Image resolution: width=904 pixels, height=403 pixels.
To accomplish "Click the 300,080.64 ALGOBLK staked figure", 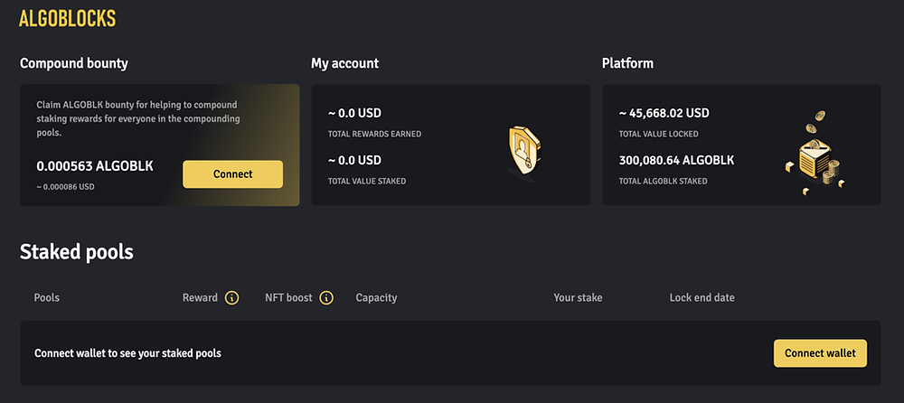I will tap(677, 160).
